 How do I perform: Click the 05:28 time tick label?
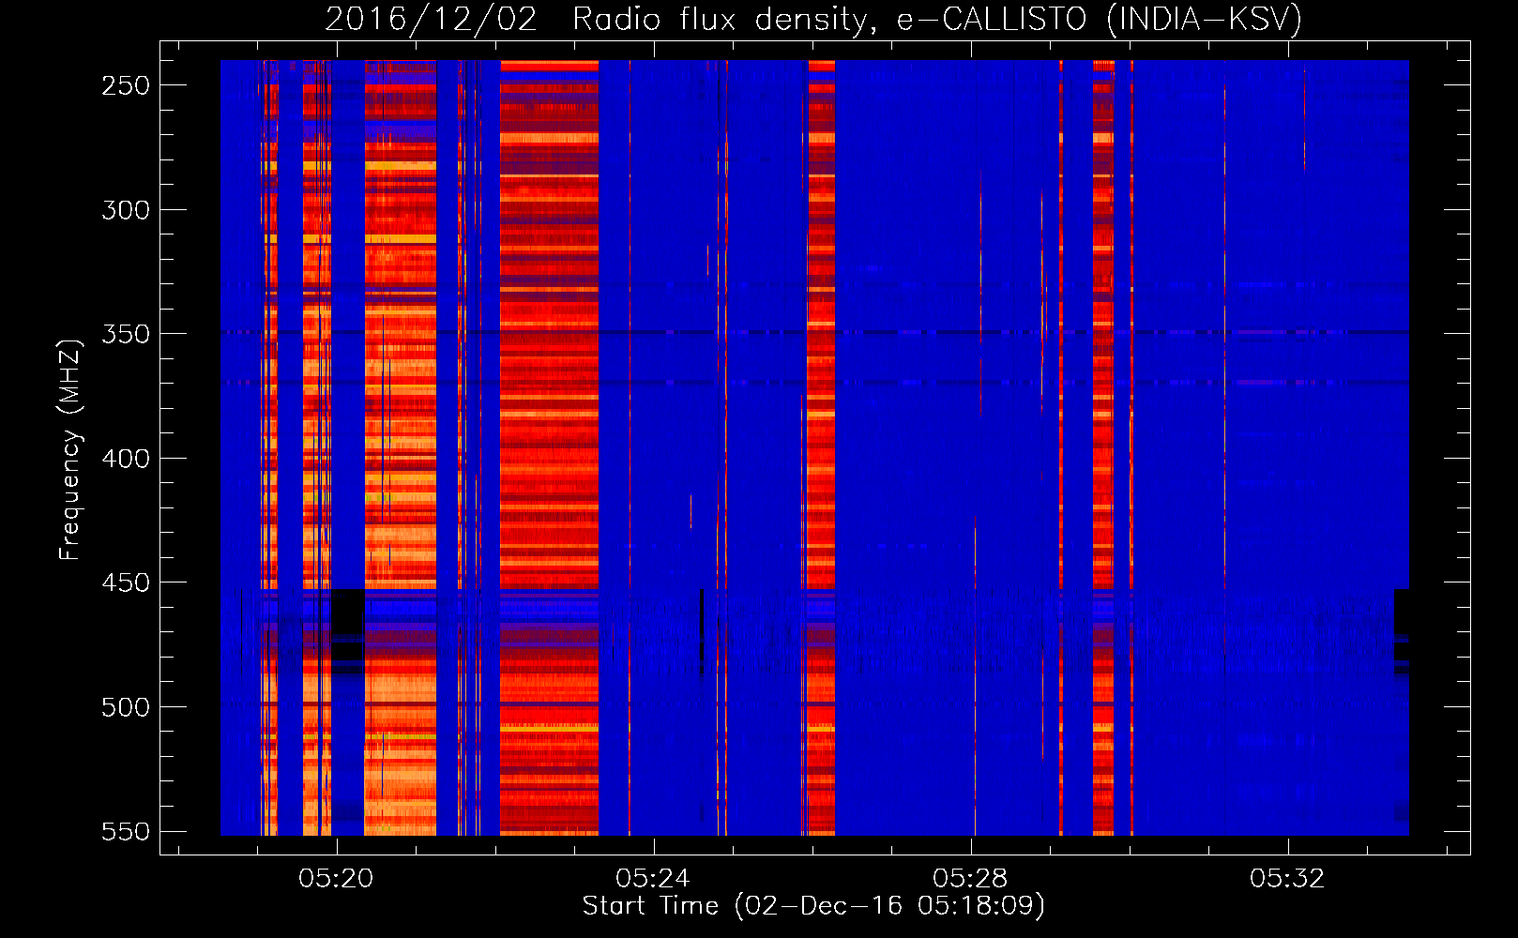tap(970, 879)
